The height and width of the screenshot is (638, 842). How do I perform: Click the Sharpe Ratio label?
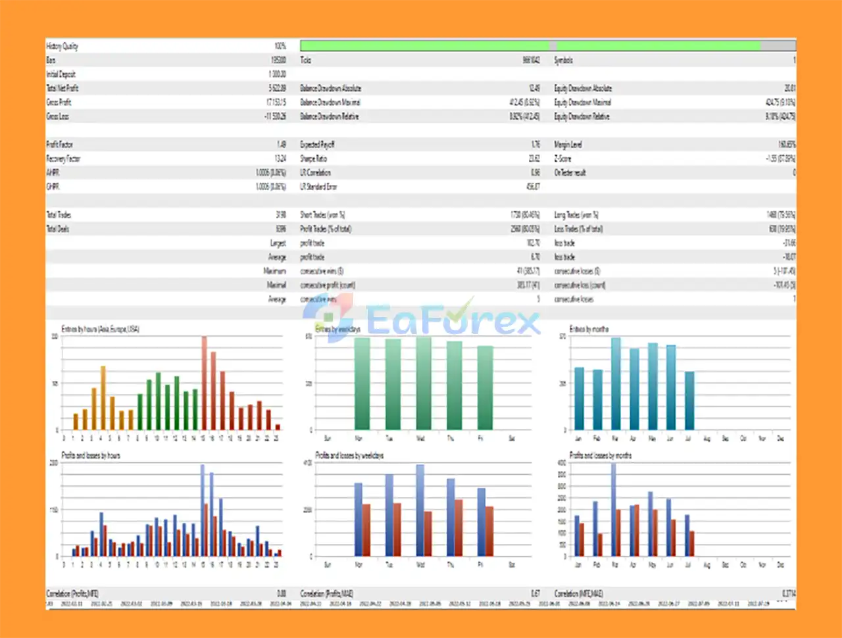pyautogui.click(x=313, y=159)
